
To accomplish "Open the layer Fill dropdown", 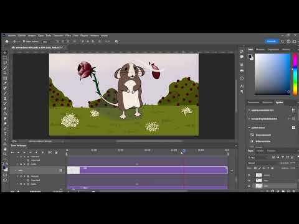I will [x=292, y=168].
